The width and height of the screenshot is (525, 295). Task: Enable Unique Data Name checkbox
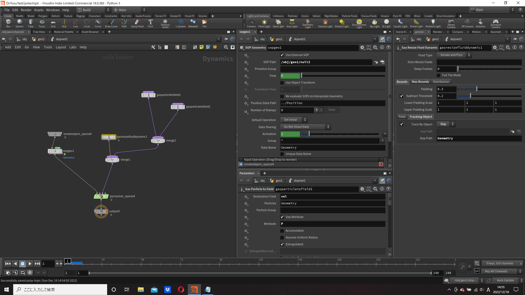click(282, 154)
